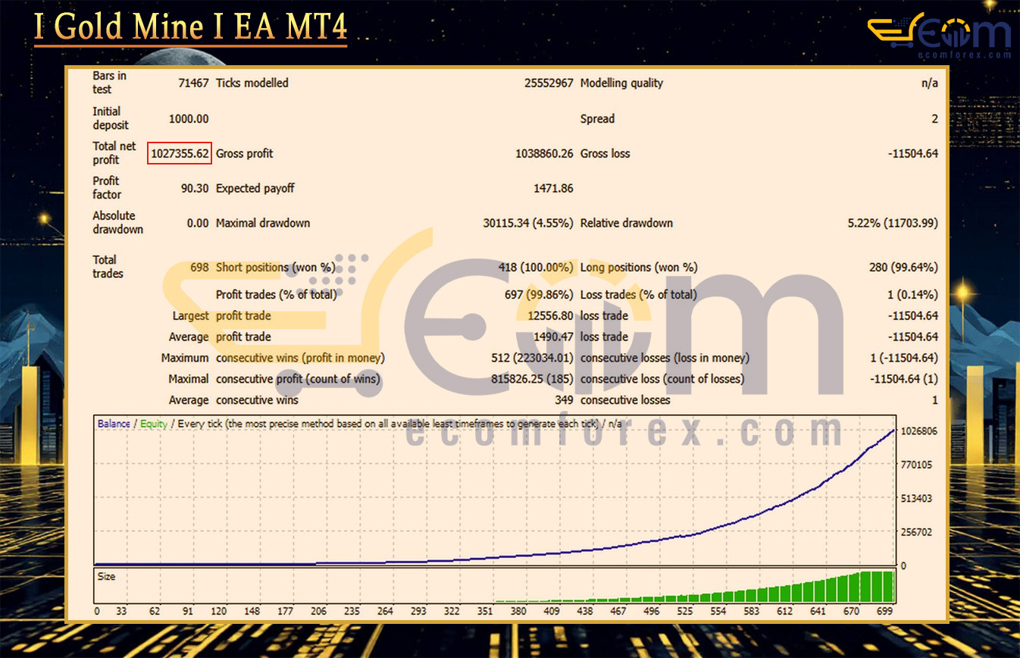Click the Modelling quality n/a value

pyautogui.click(x=929, y=83)
